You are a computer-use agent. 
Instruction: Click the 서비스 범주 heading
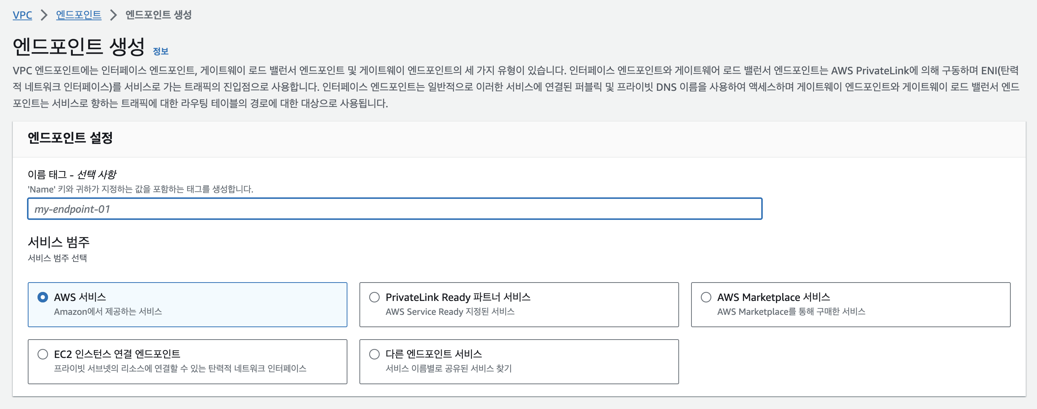tap(59, 242)
